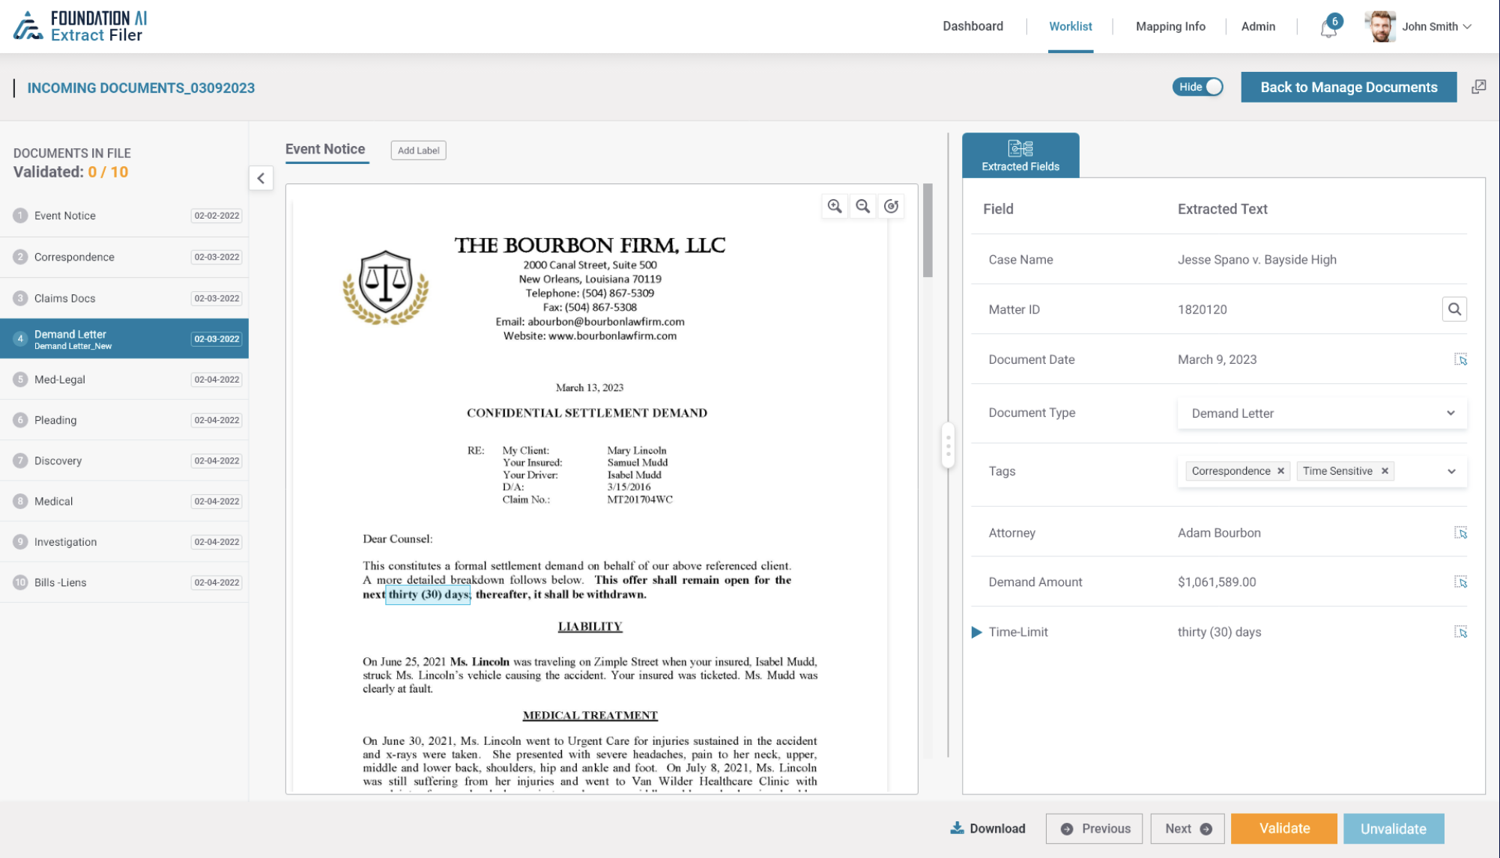Expand the Time-Limit field details
1500x858 pixels.
(977, 632)
